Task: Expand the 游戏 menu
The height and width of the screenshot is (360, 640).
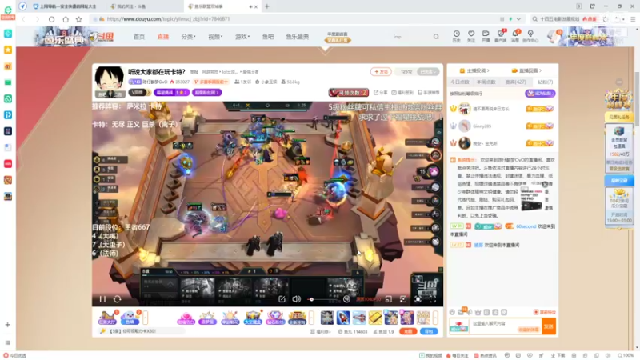Action: click(x=242, y=36)
